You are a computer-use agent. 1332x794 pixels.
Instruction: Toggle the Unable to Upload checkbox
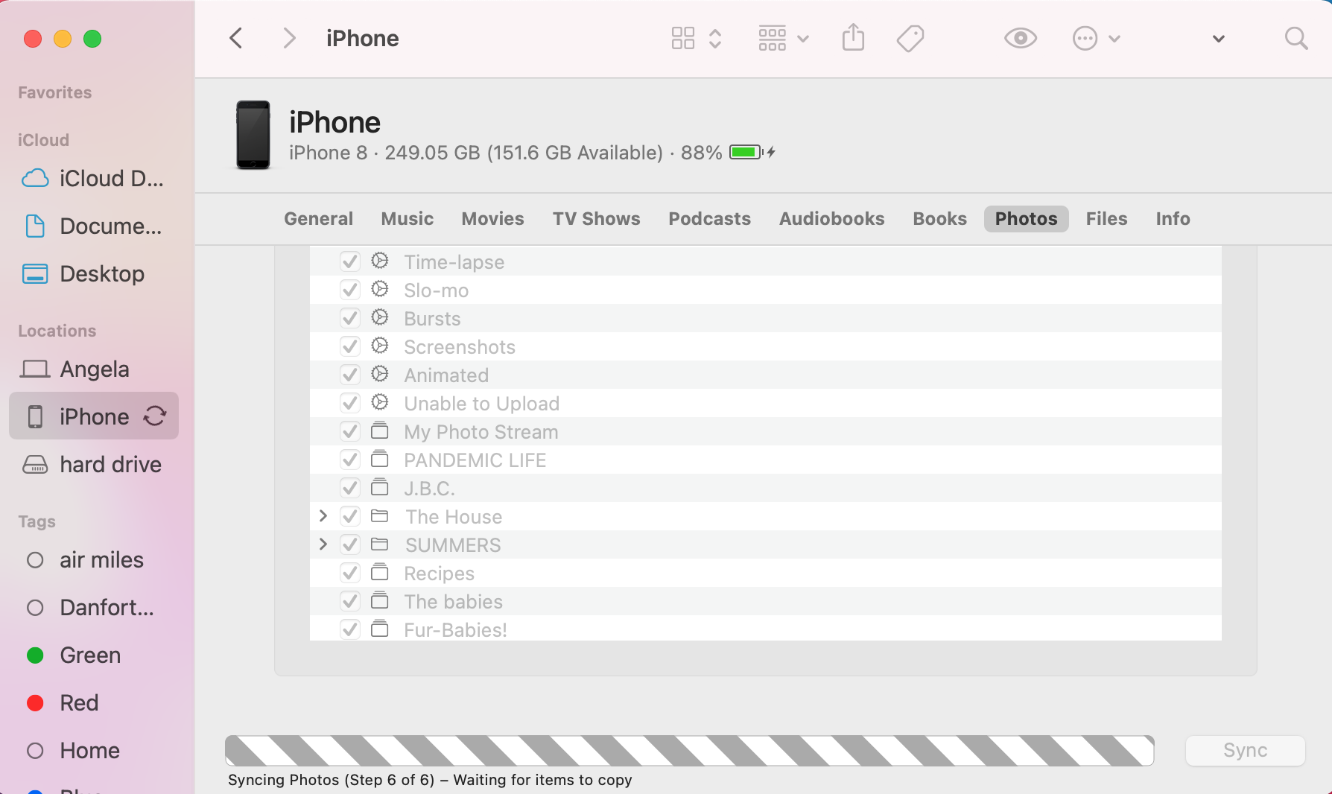pyautogui.click(x=350, y=403)
